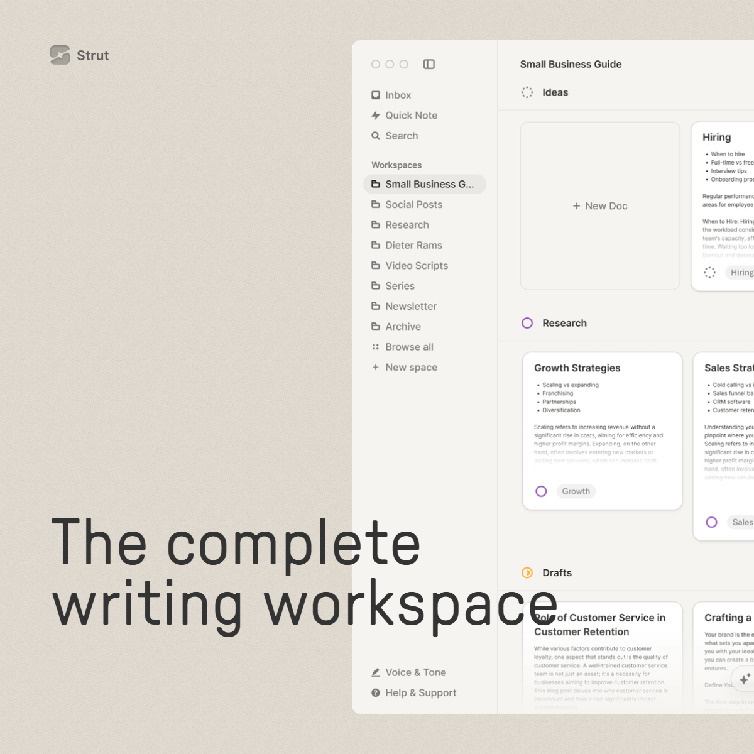The height and width of the screenshot is (754, 754).
Task: Open Search in sidebar
Action: 395,136
